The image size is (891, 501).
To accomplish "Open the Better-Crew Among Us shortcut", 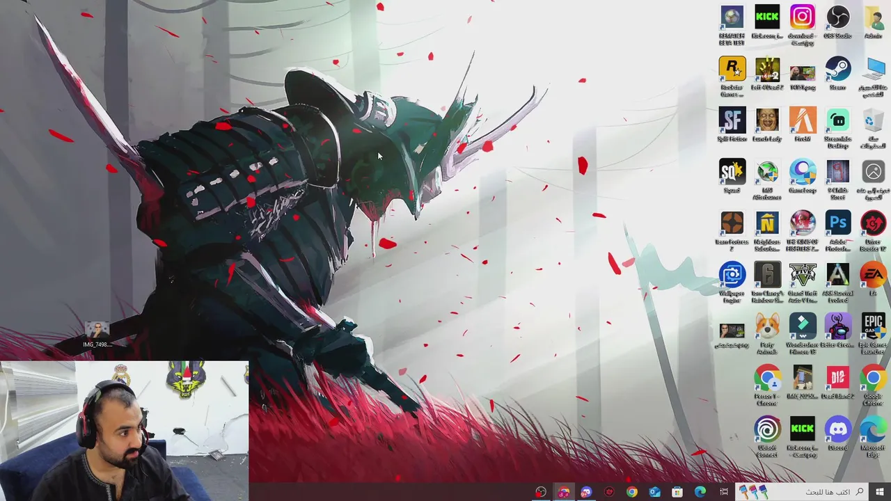I will click(837, 331).
